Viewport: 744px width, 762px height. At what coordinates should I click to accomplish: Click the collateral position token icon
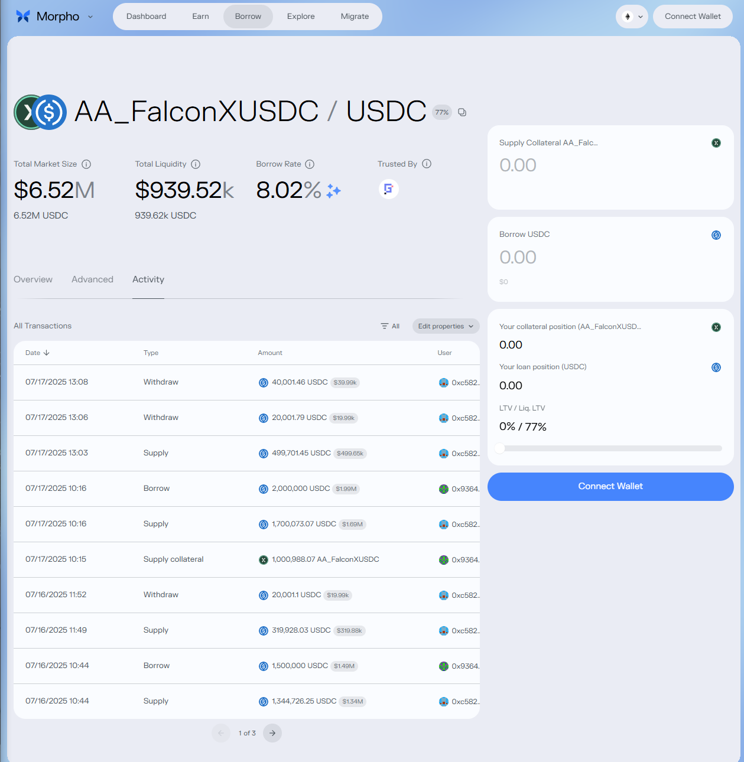[x=716, y=327]
